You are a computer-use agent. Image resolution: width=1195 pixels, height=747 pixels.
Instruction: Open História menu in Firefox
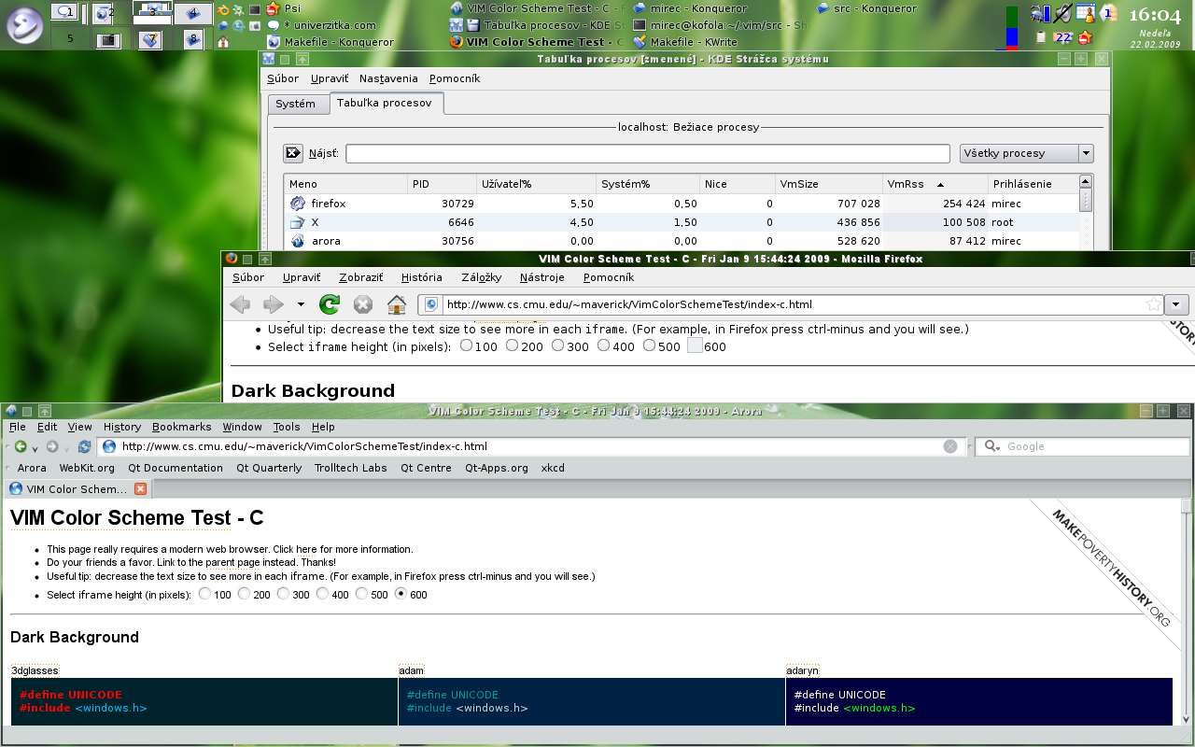[x=422, y=277]
